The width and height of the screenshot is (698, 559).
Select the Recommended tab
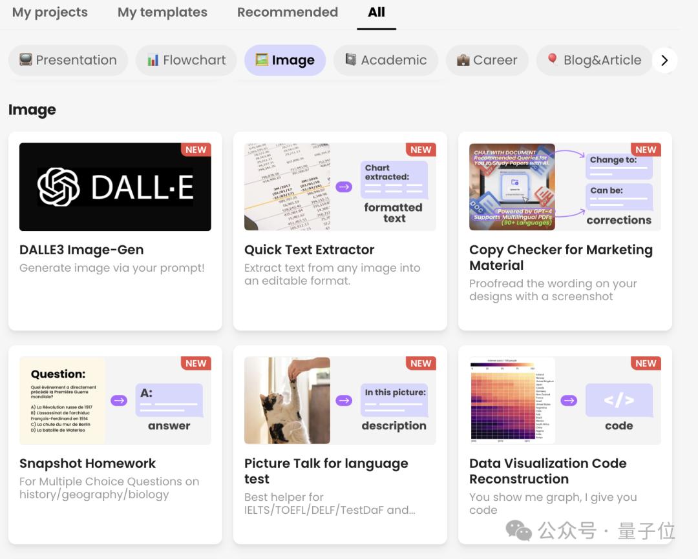(x=288, y=12)
